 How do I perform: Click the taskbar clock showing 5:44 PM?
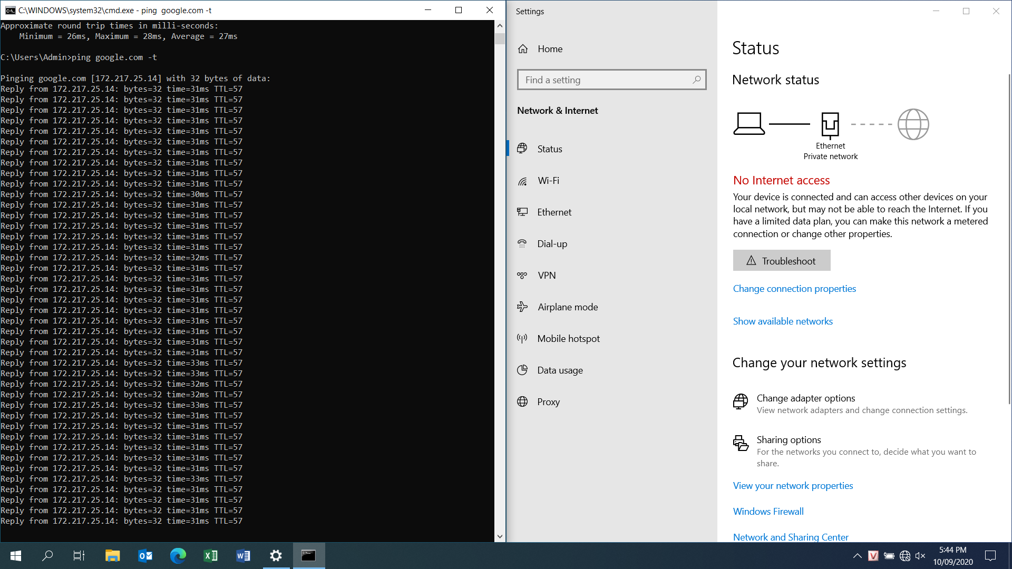(952, 550)
